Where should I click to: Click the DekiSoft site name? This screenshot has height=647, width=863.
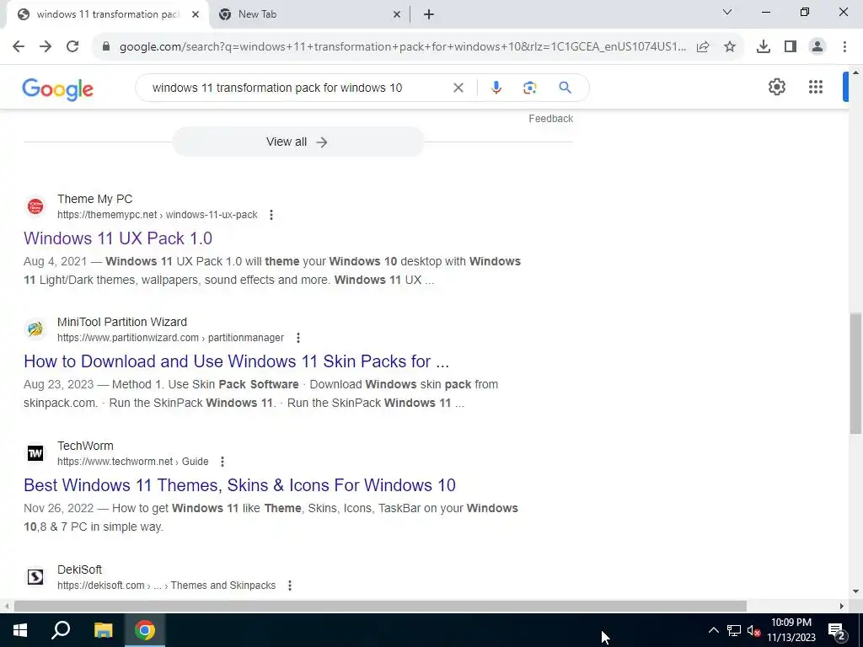80,569
